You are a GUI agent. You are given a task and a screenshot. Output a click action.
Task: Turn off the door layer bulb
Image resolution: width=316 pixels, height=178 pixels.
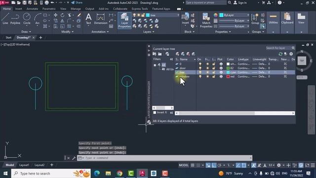(200, 68)
